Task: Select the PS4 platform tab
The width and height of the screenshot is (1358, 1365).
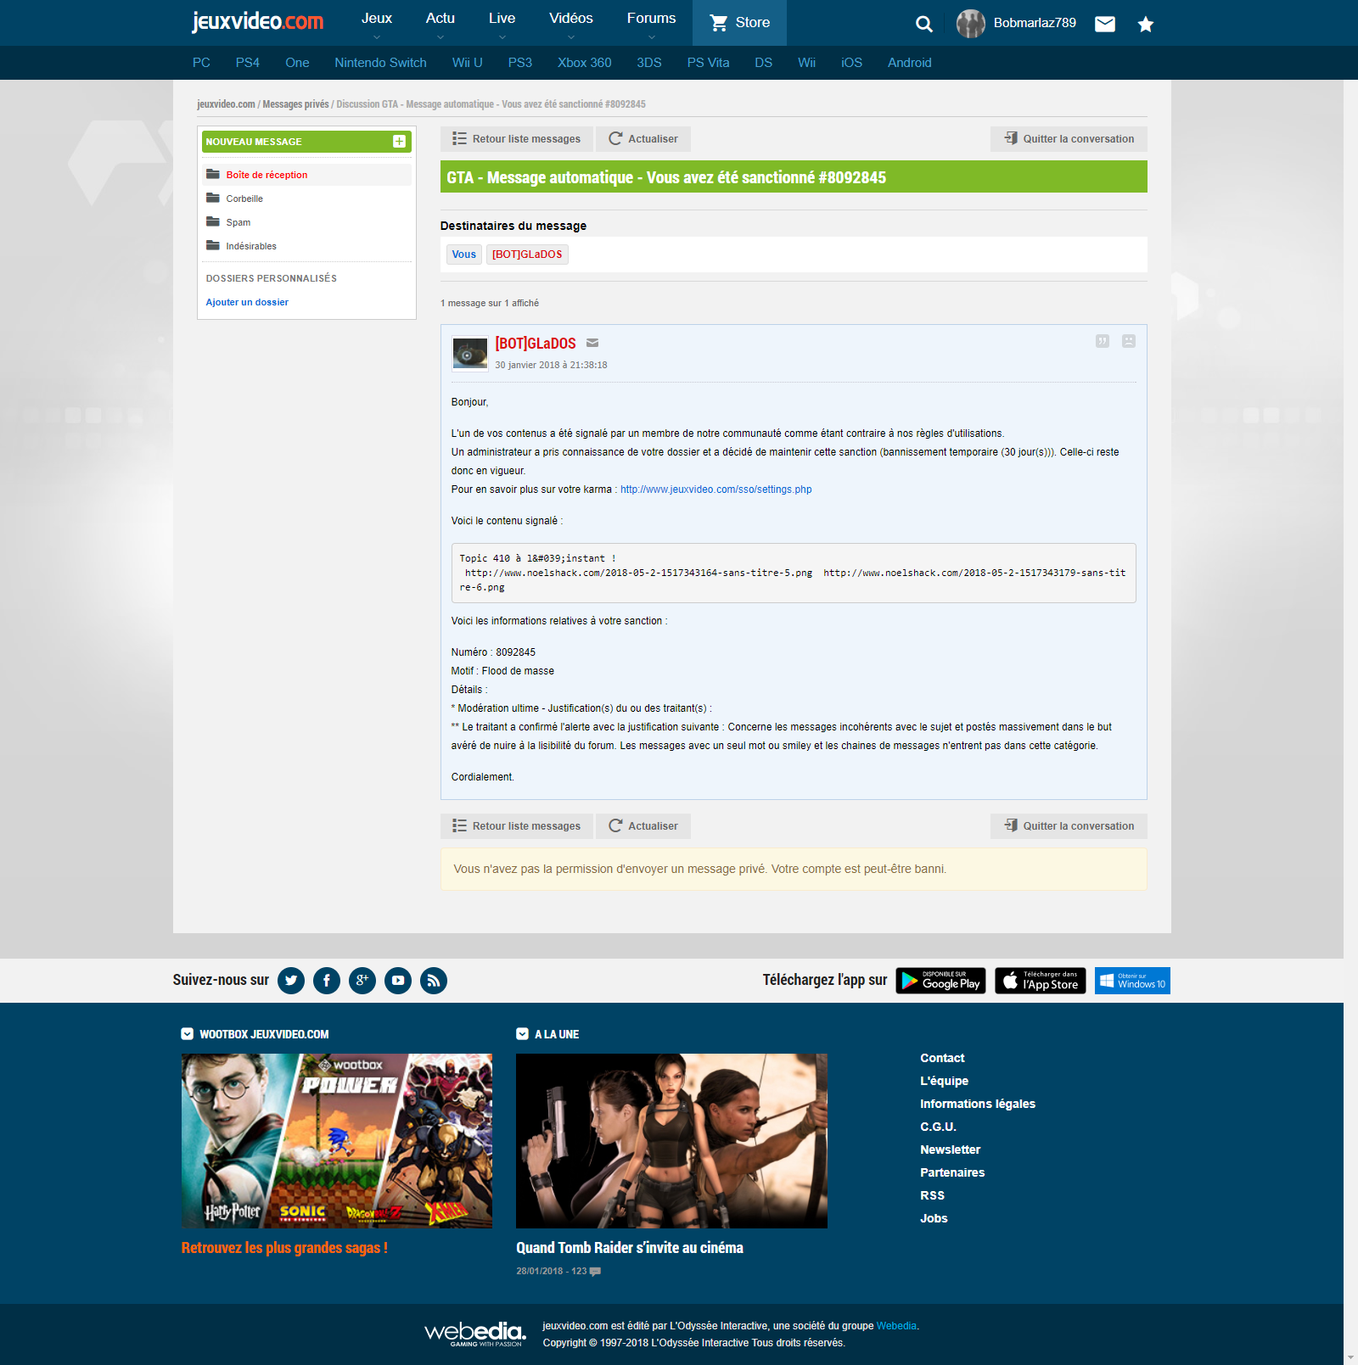Action: point(248,63)
